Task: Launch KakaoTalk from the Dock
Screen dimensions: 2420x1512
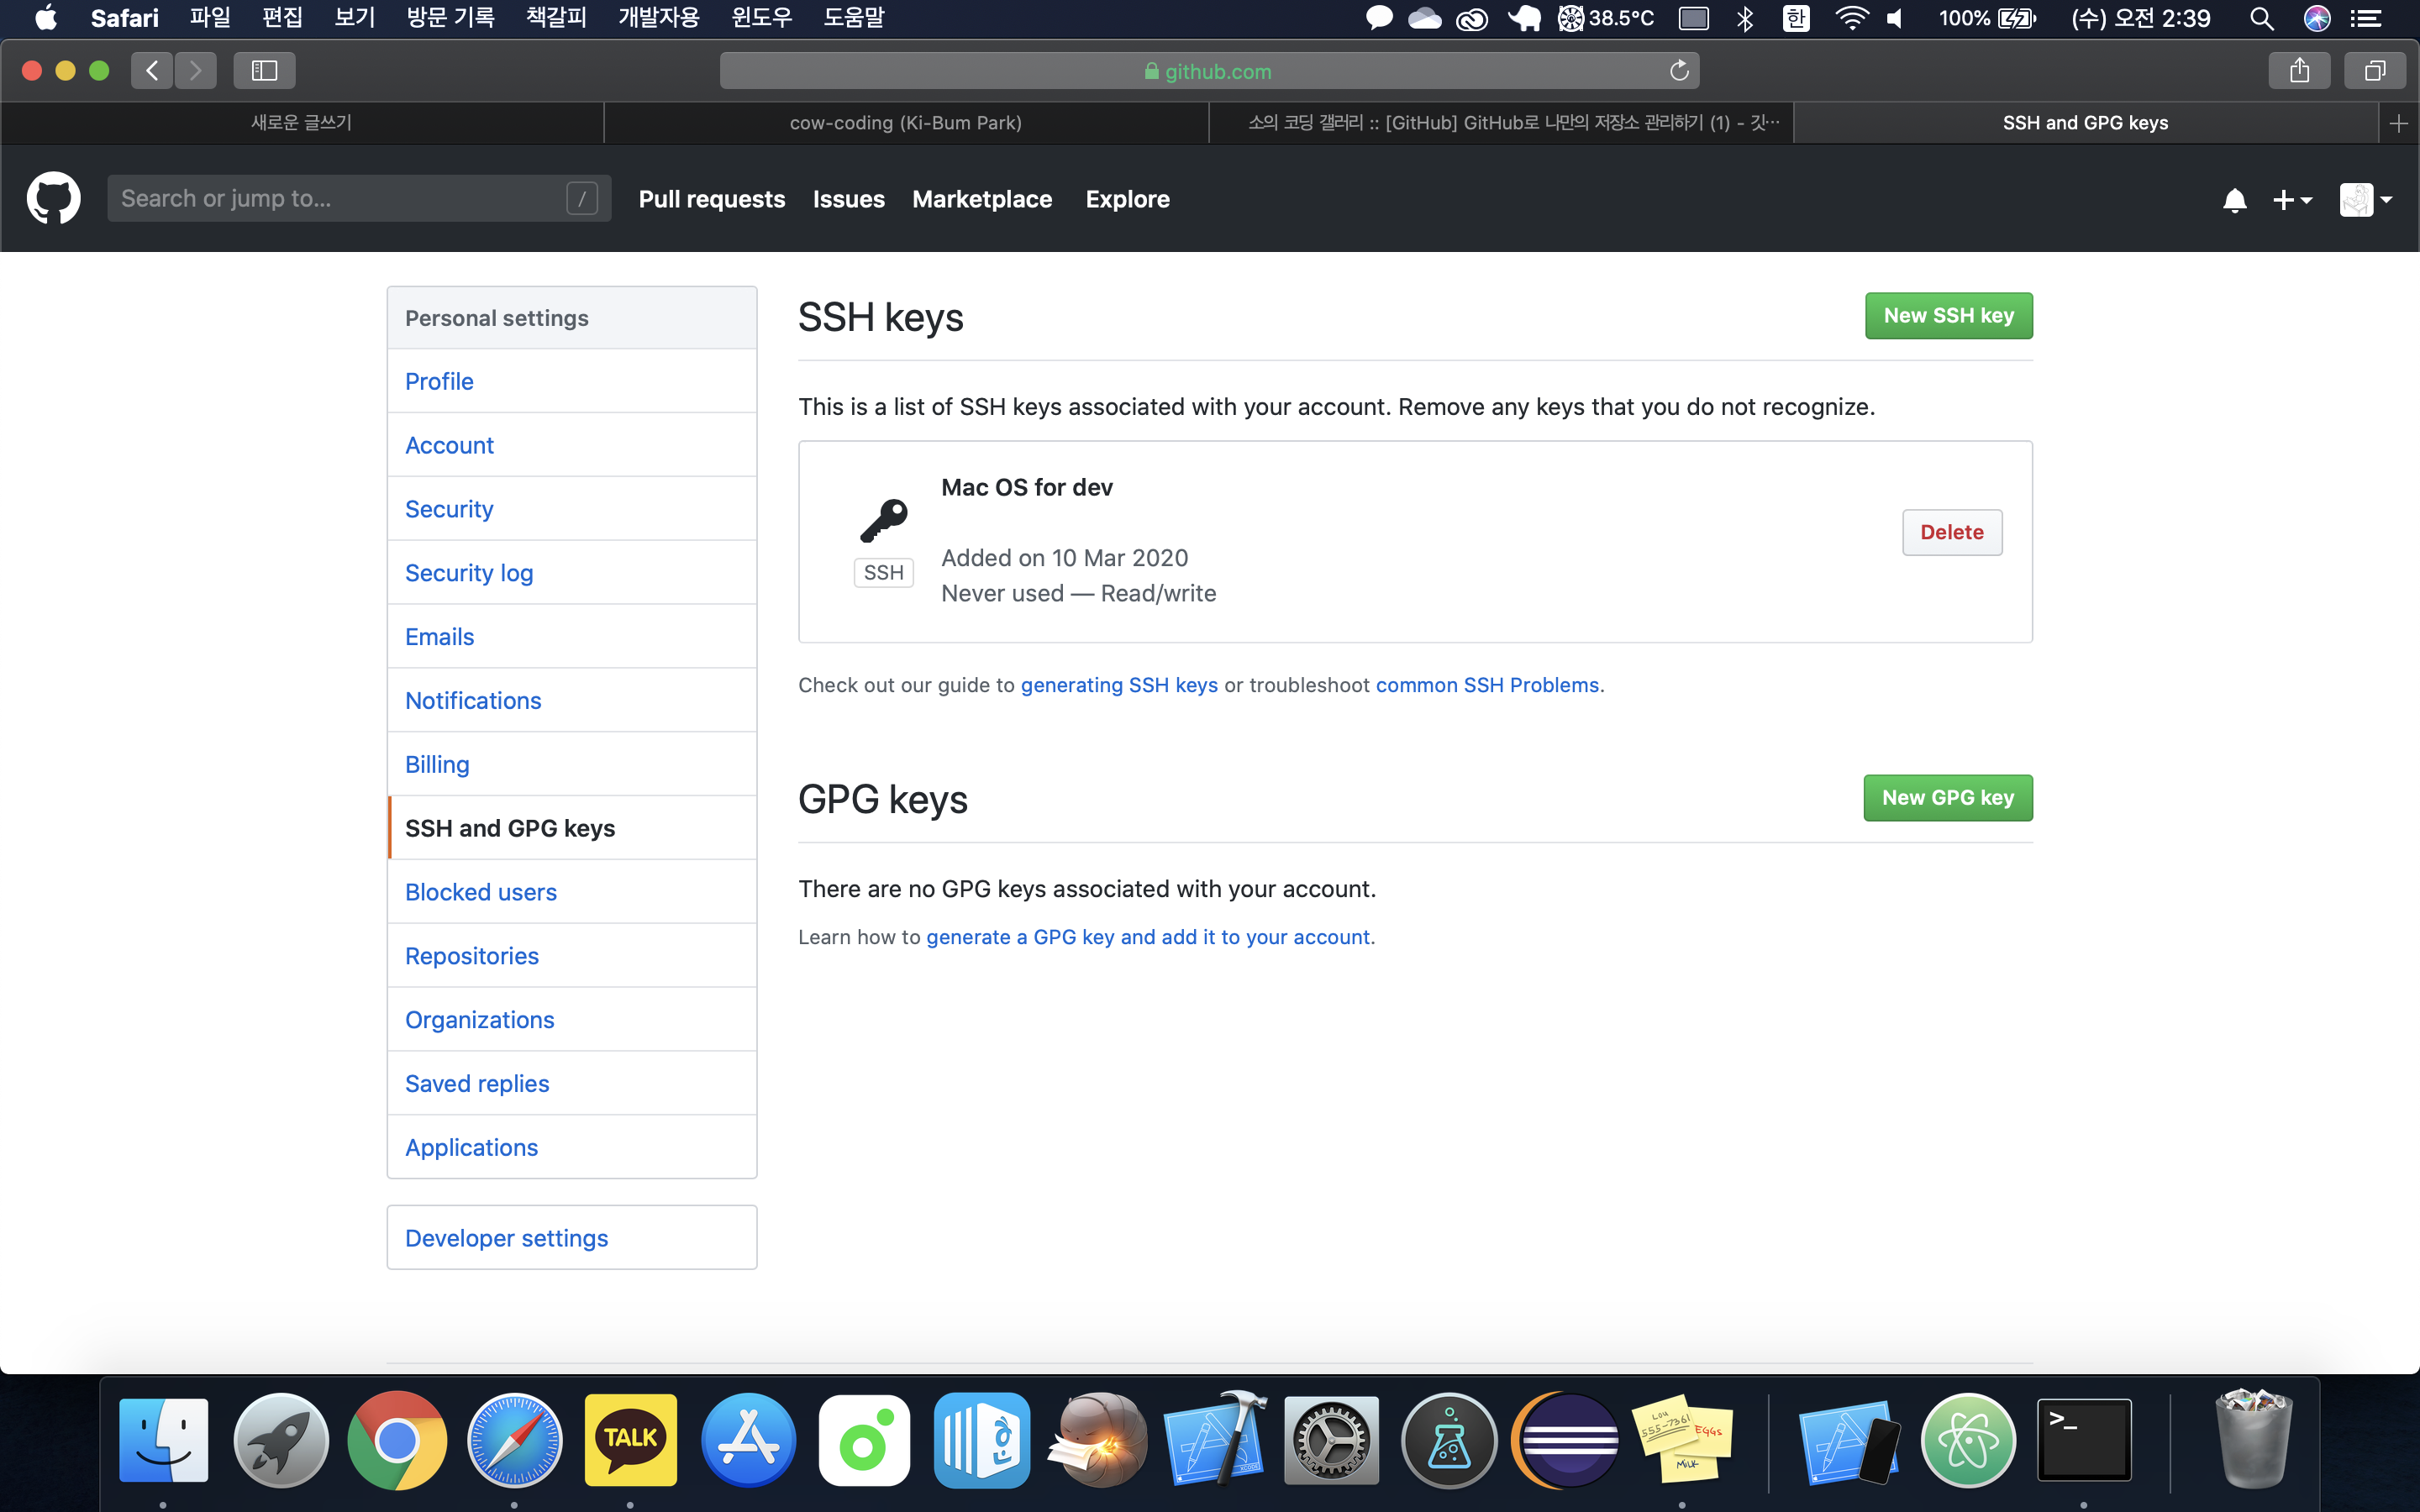Action: [x=630, y=1440]
